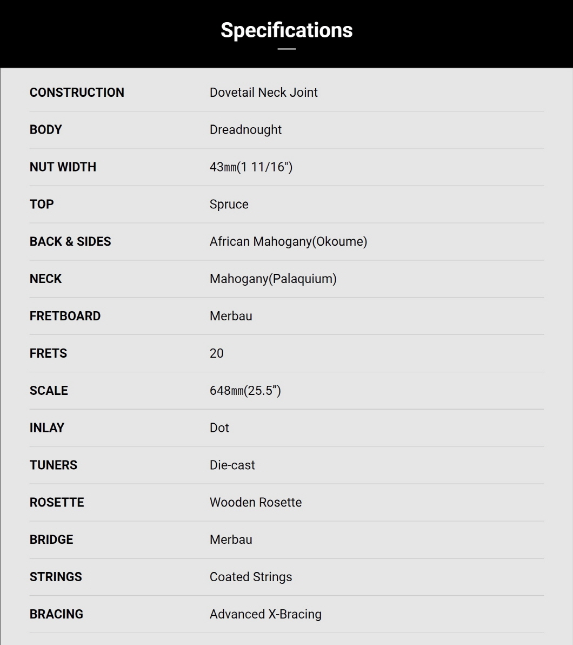Click the African Mahogany(Okoume) text
This screenshot has width=573, height=645.
click(289, 241)
